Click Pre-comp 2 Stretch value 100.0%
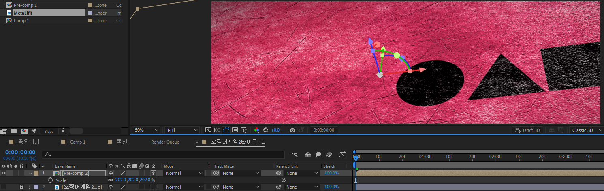 pyautogui.click(x=332, y=173)
